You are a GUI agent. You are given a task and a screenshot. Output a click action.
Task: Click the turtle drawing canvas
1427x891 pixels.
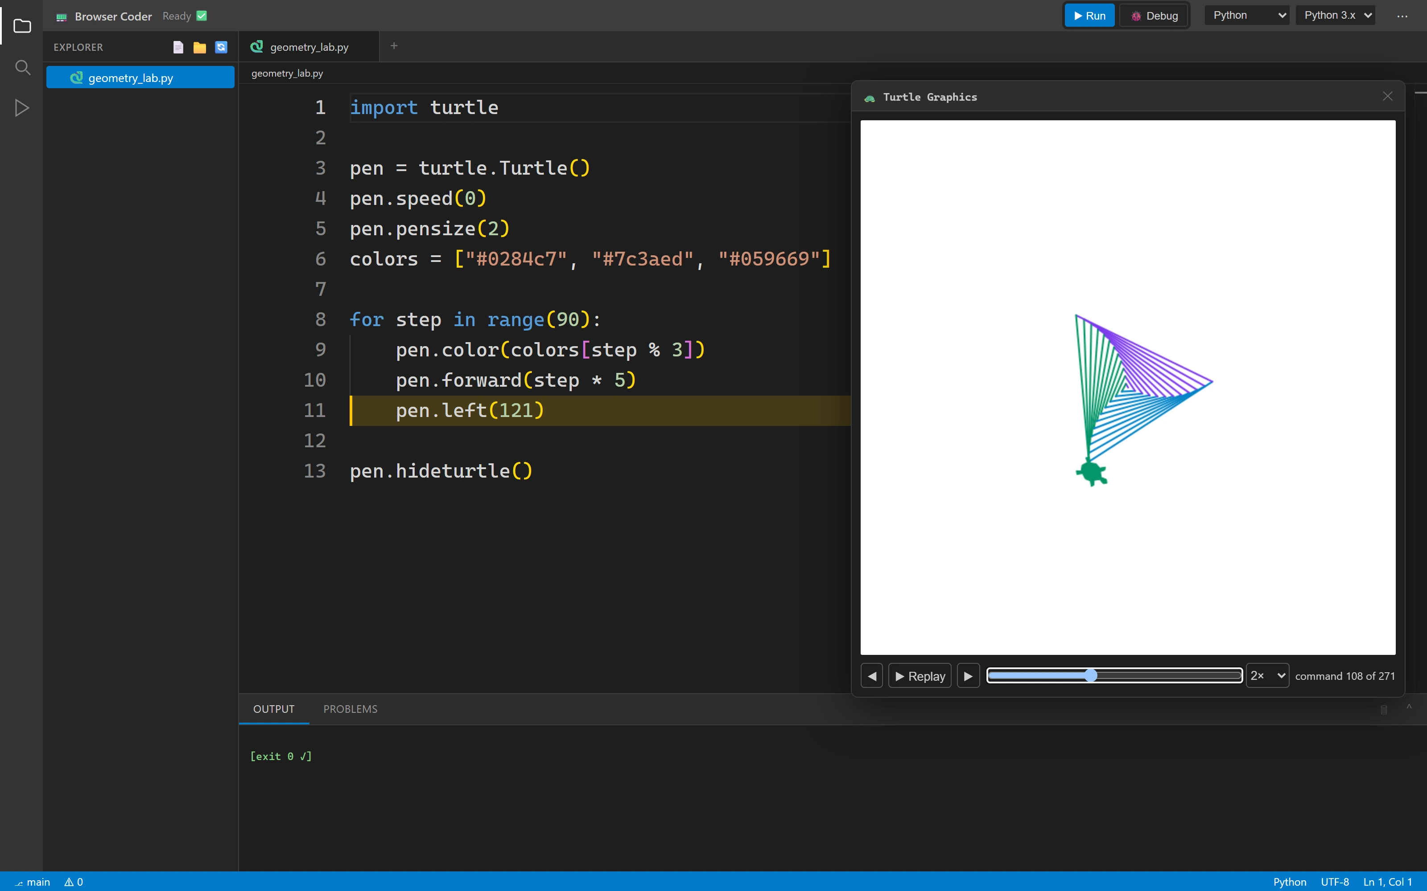(x=1127, y=387)
